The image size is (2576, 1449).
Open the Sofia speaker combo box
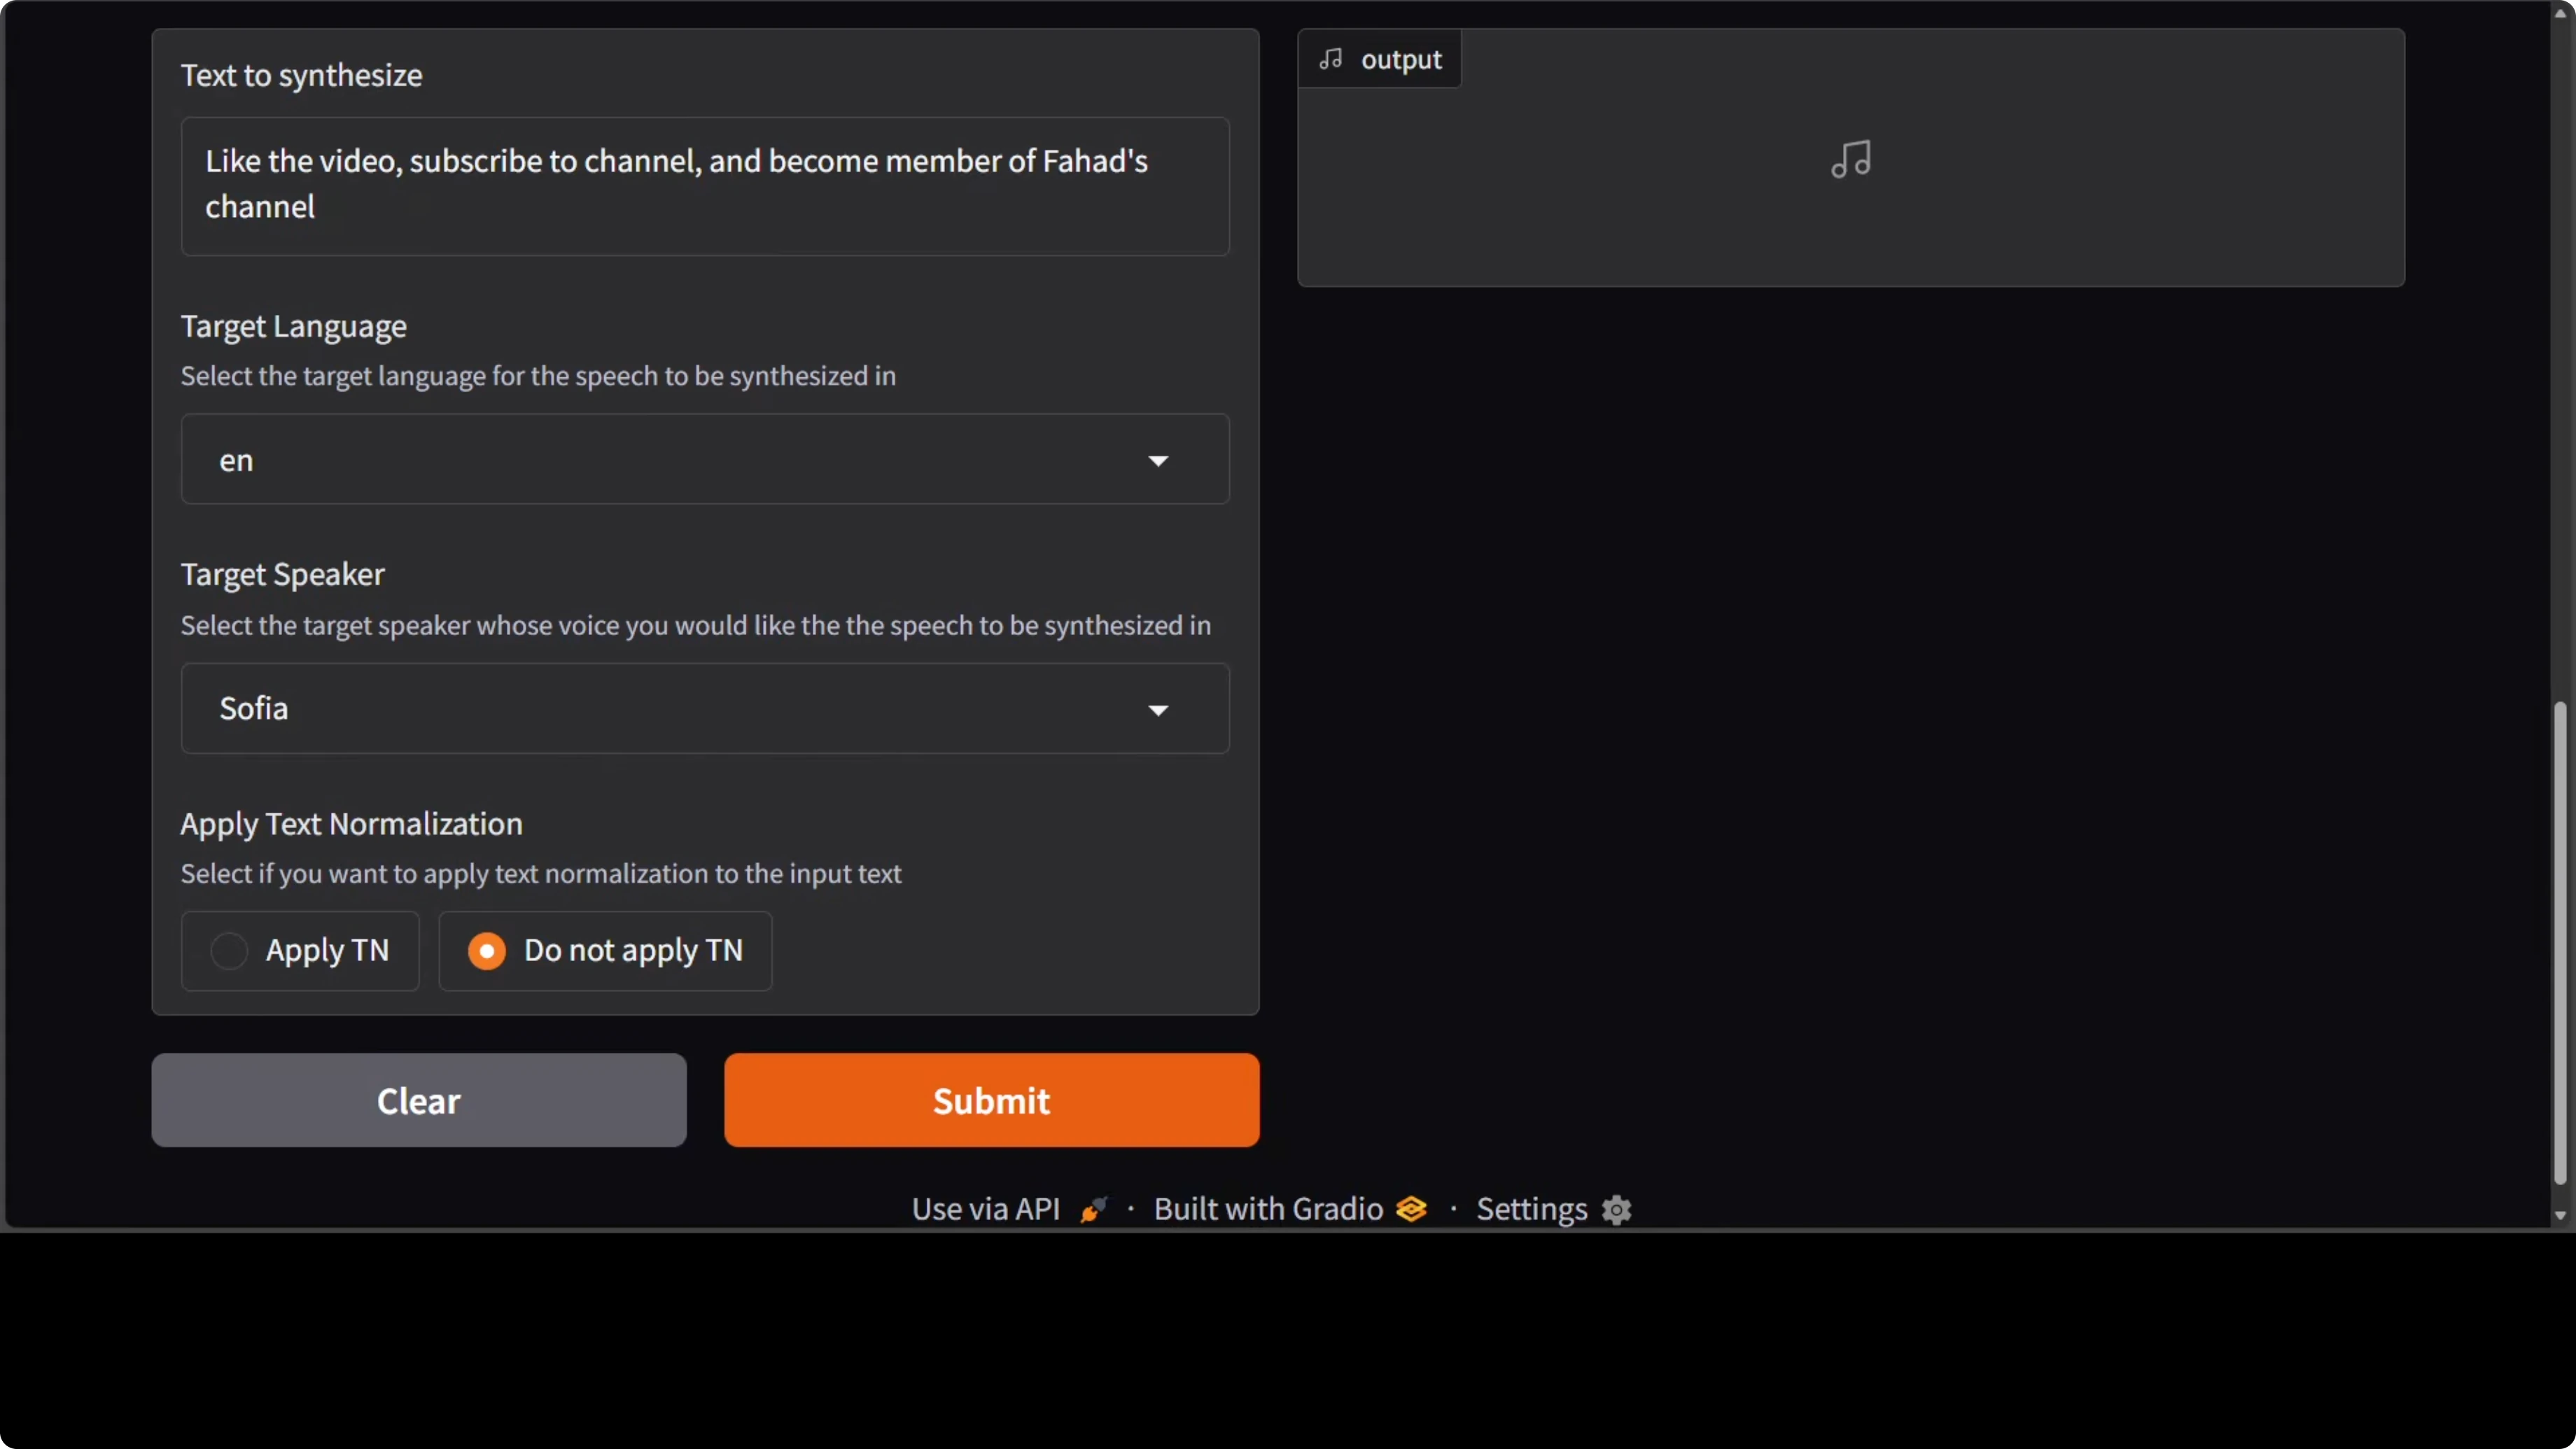click(x=660, y=709)
